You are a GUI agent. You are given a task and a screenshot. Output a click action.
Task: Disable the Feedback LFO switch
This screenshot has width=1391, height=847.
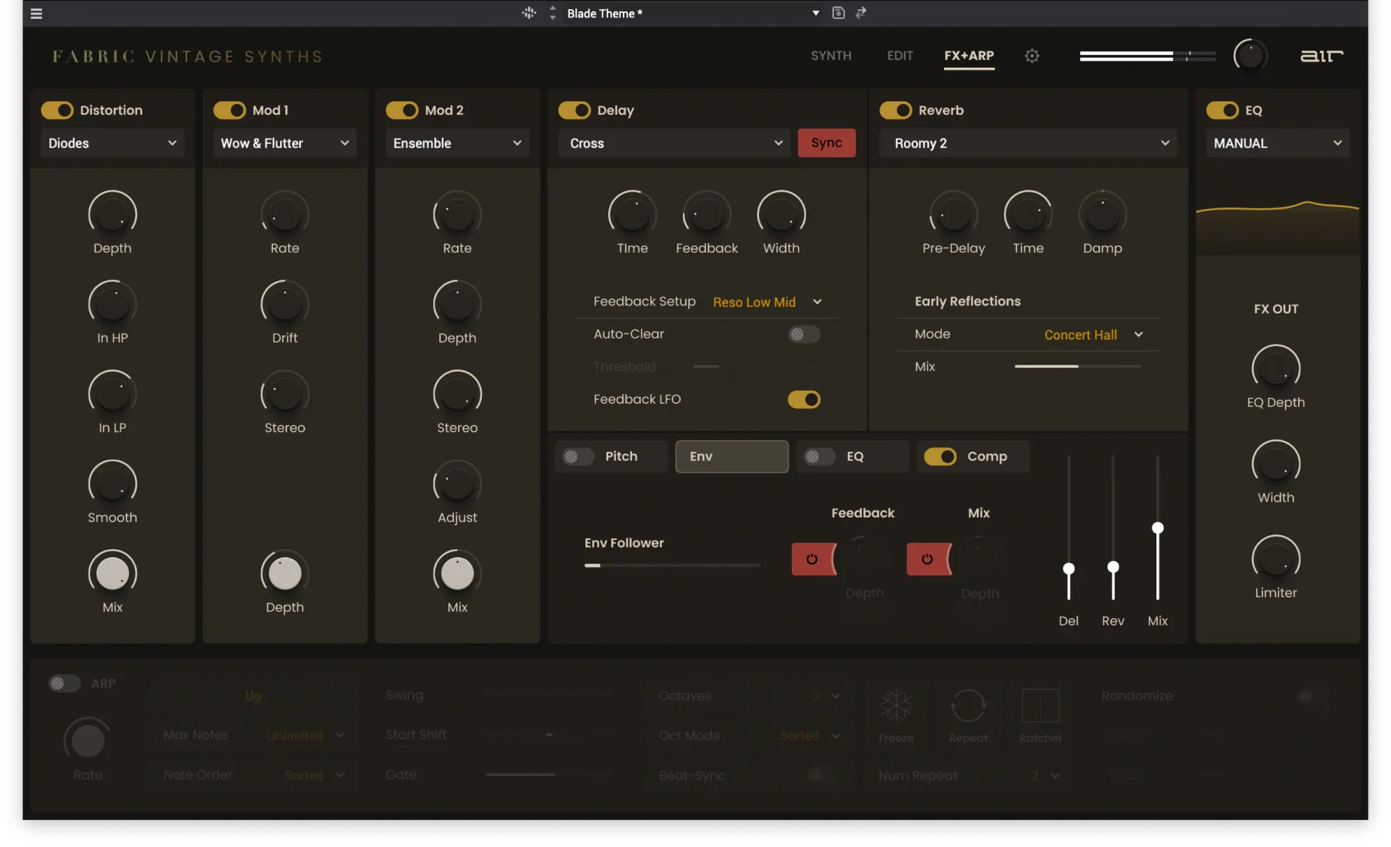tap(804, 400)
